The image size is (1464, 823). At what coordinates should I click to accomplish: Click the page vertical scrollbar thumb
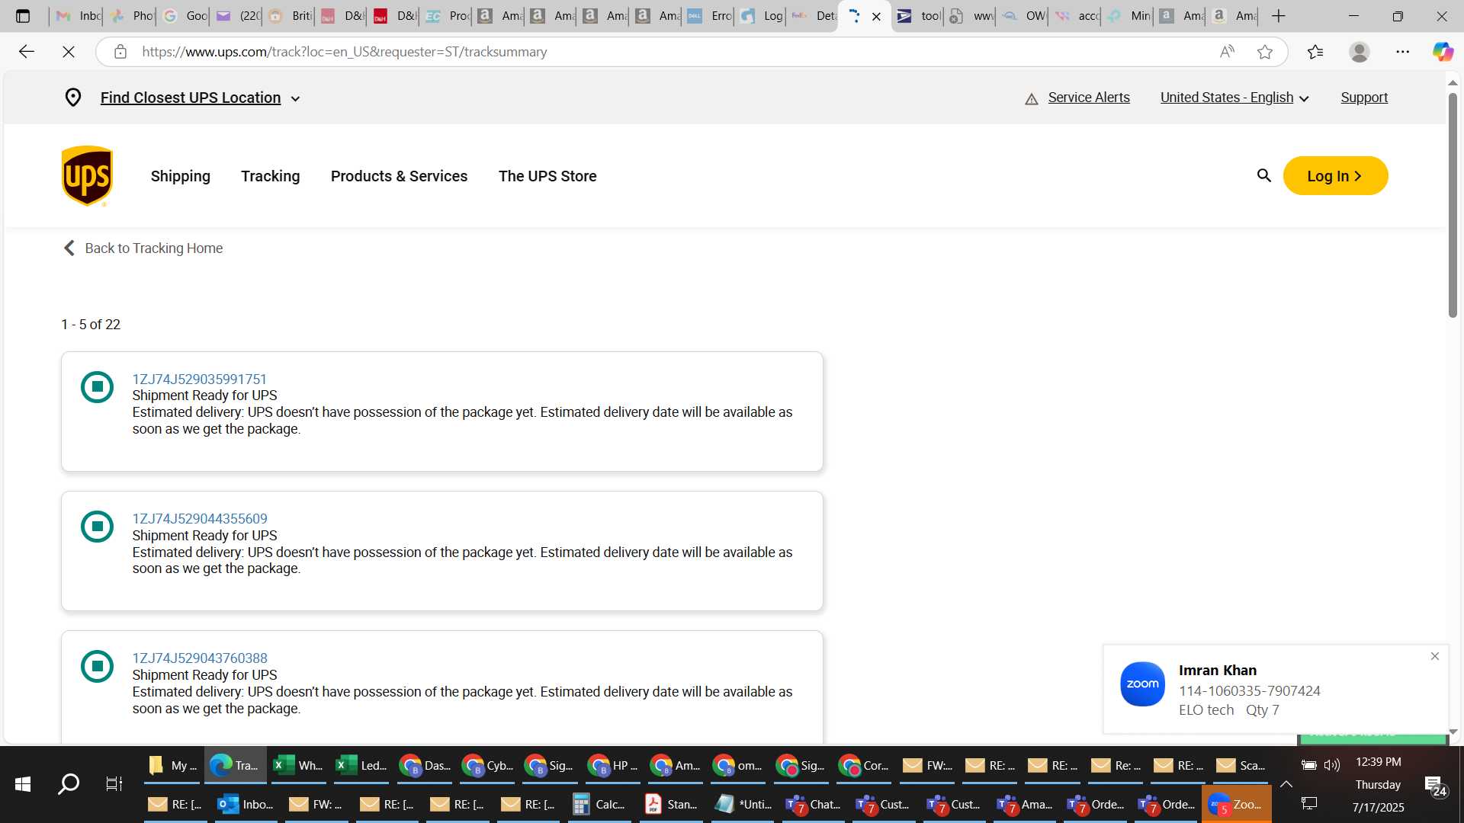[x=1453, y=204]
